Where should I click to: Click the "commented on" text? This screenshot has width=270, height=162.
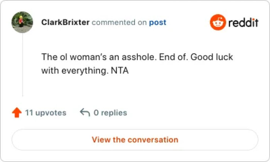coord(119,22)
